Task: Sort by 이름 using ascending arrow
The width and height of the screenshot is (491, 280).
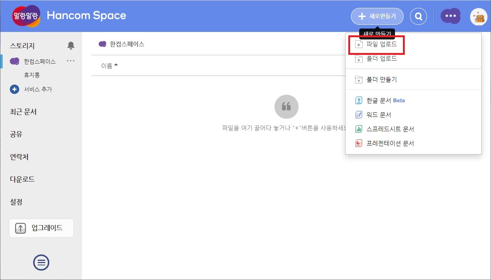Action: coord(116,65)
